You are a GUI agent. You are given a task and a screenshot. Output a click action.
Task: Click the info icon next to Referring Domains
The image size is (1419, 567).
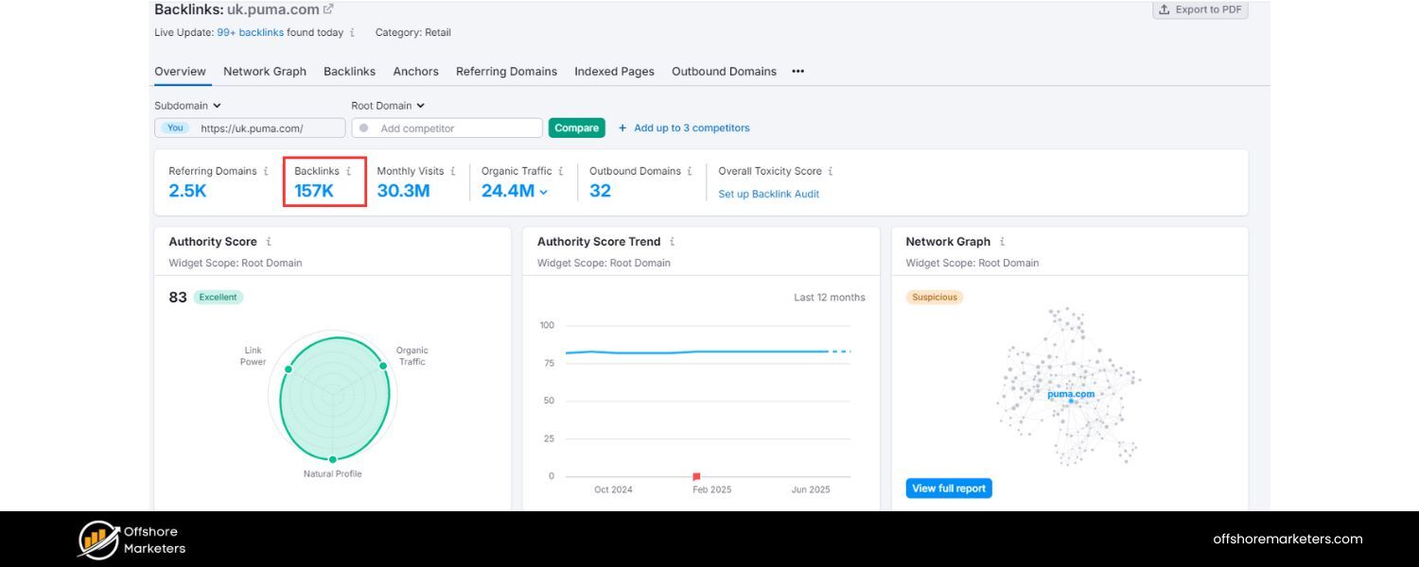click(266, 171)
